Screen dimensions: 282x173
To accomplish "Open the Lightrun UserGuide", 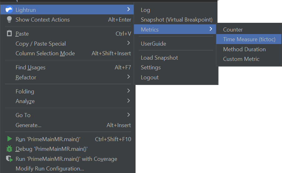I will coord(153,44).
